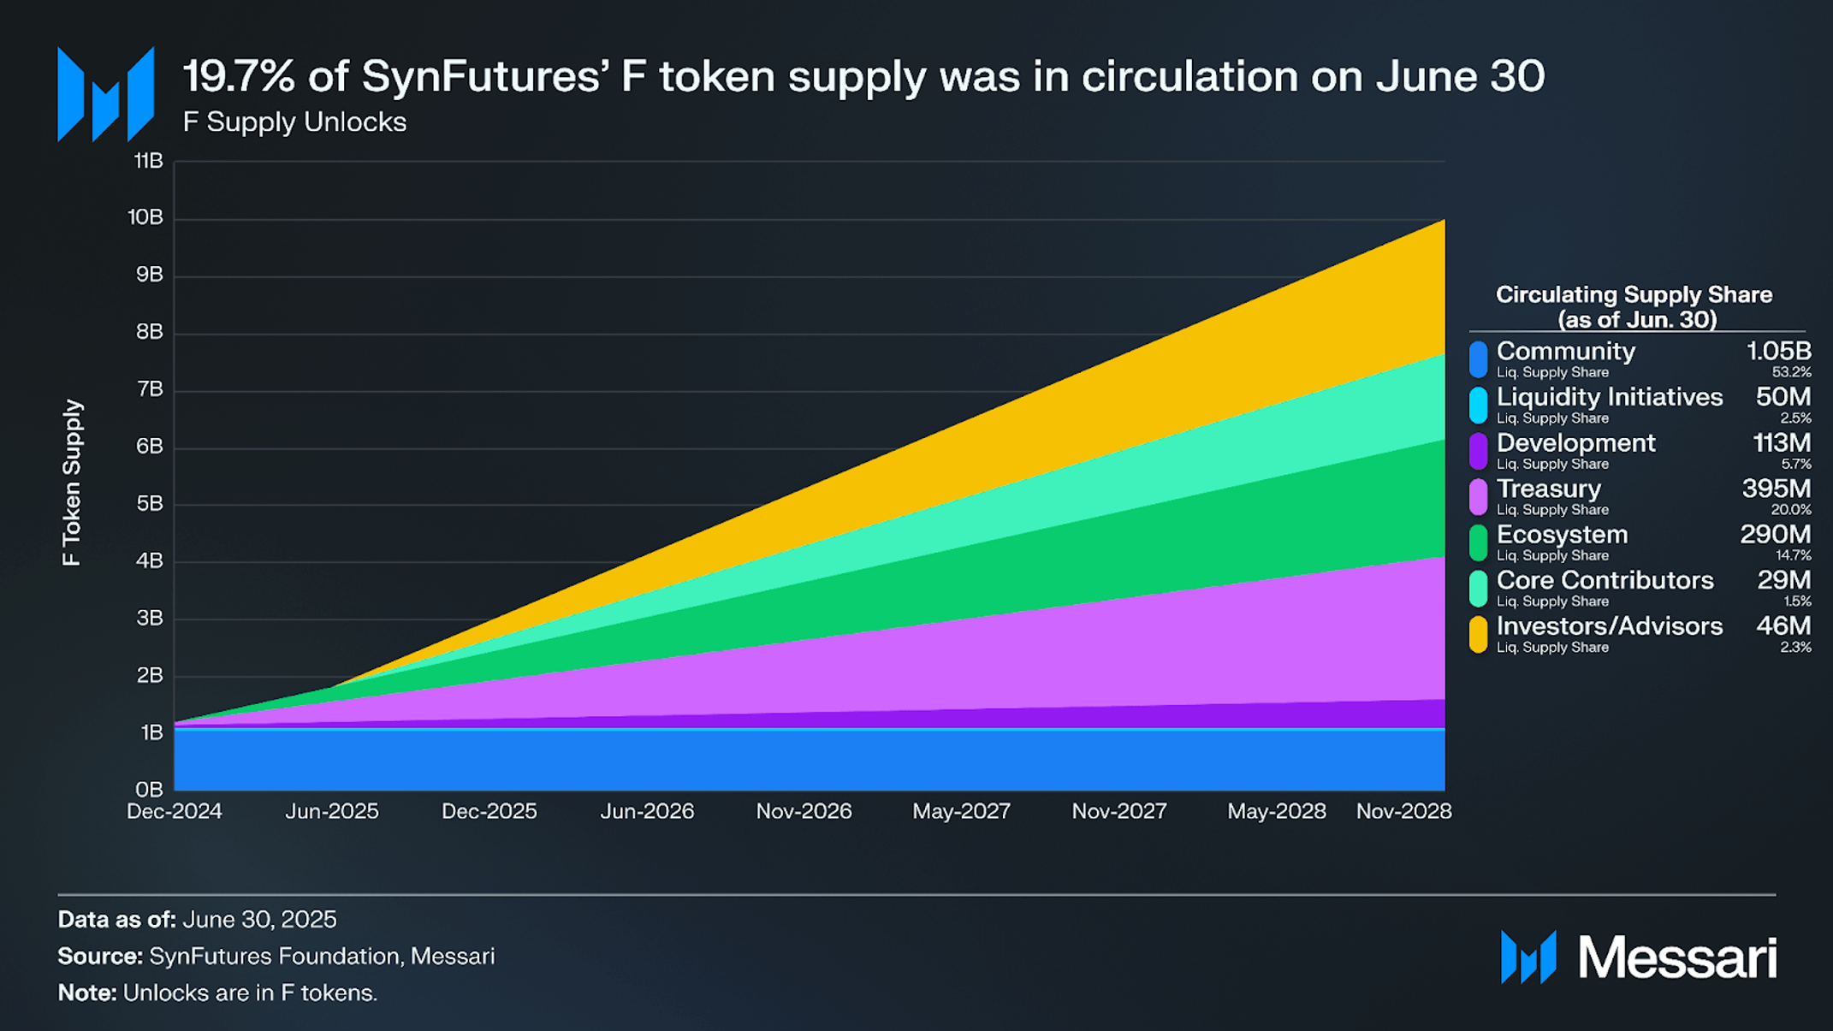This screenshot has width=1833, height=1031.
Task: Click the blue Community legend swatch
Action: click(1478, 359)
